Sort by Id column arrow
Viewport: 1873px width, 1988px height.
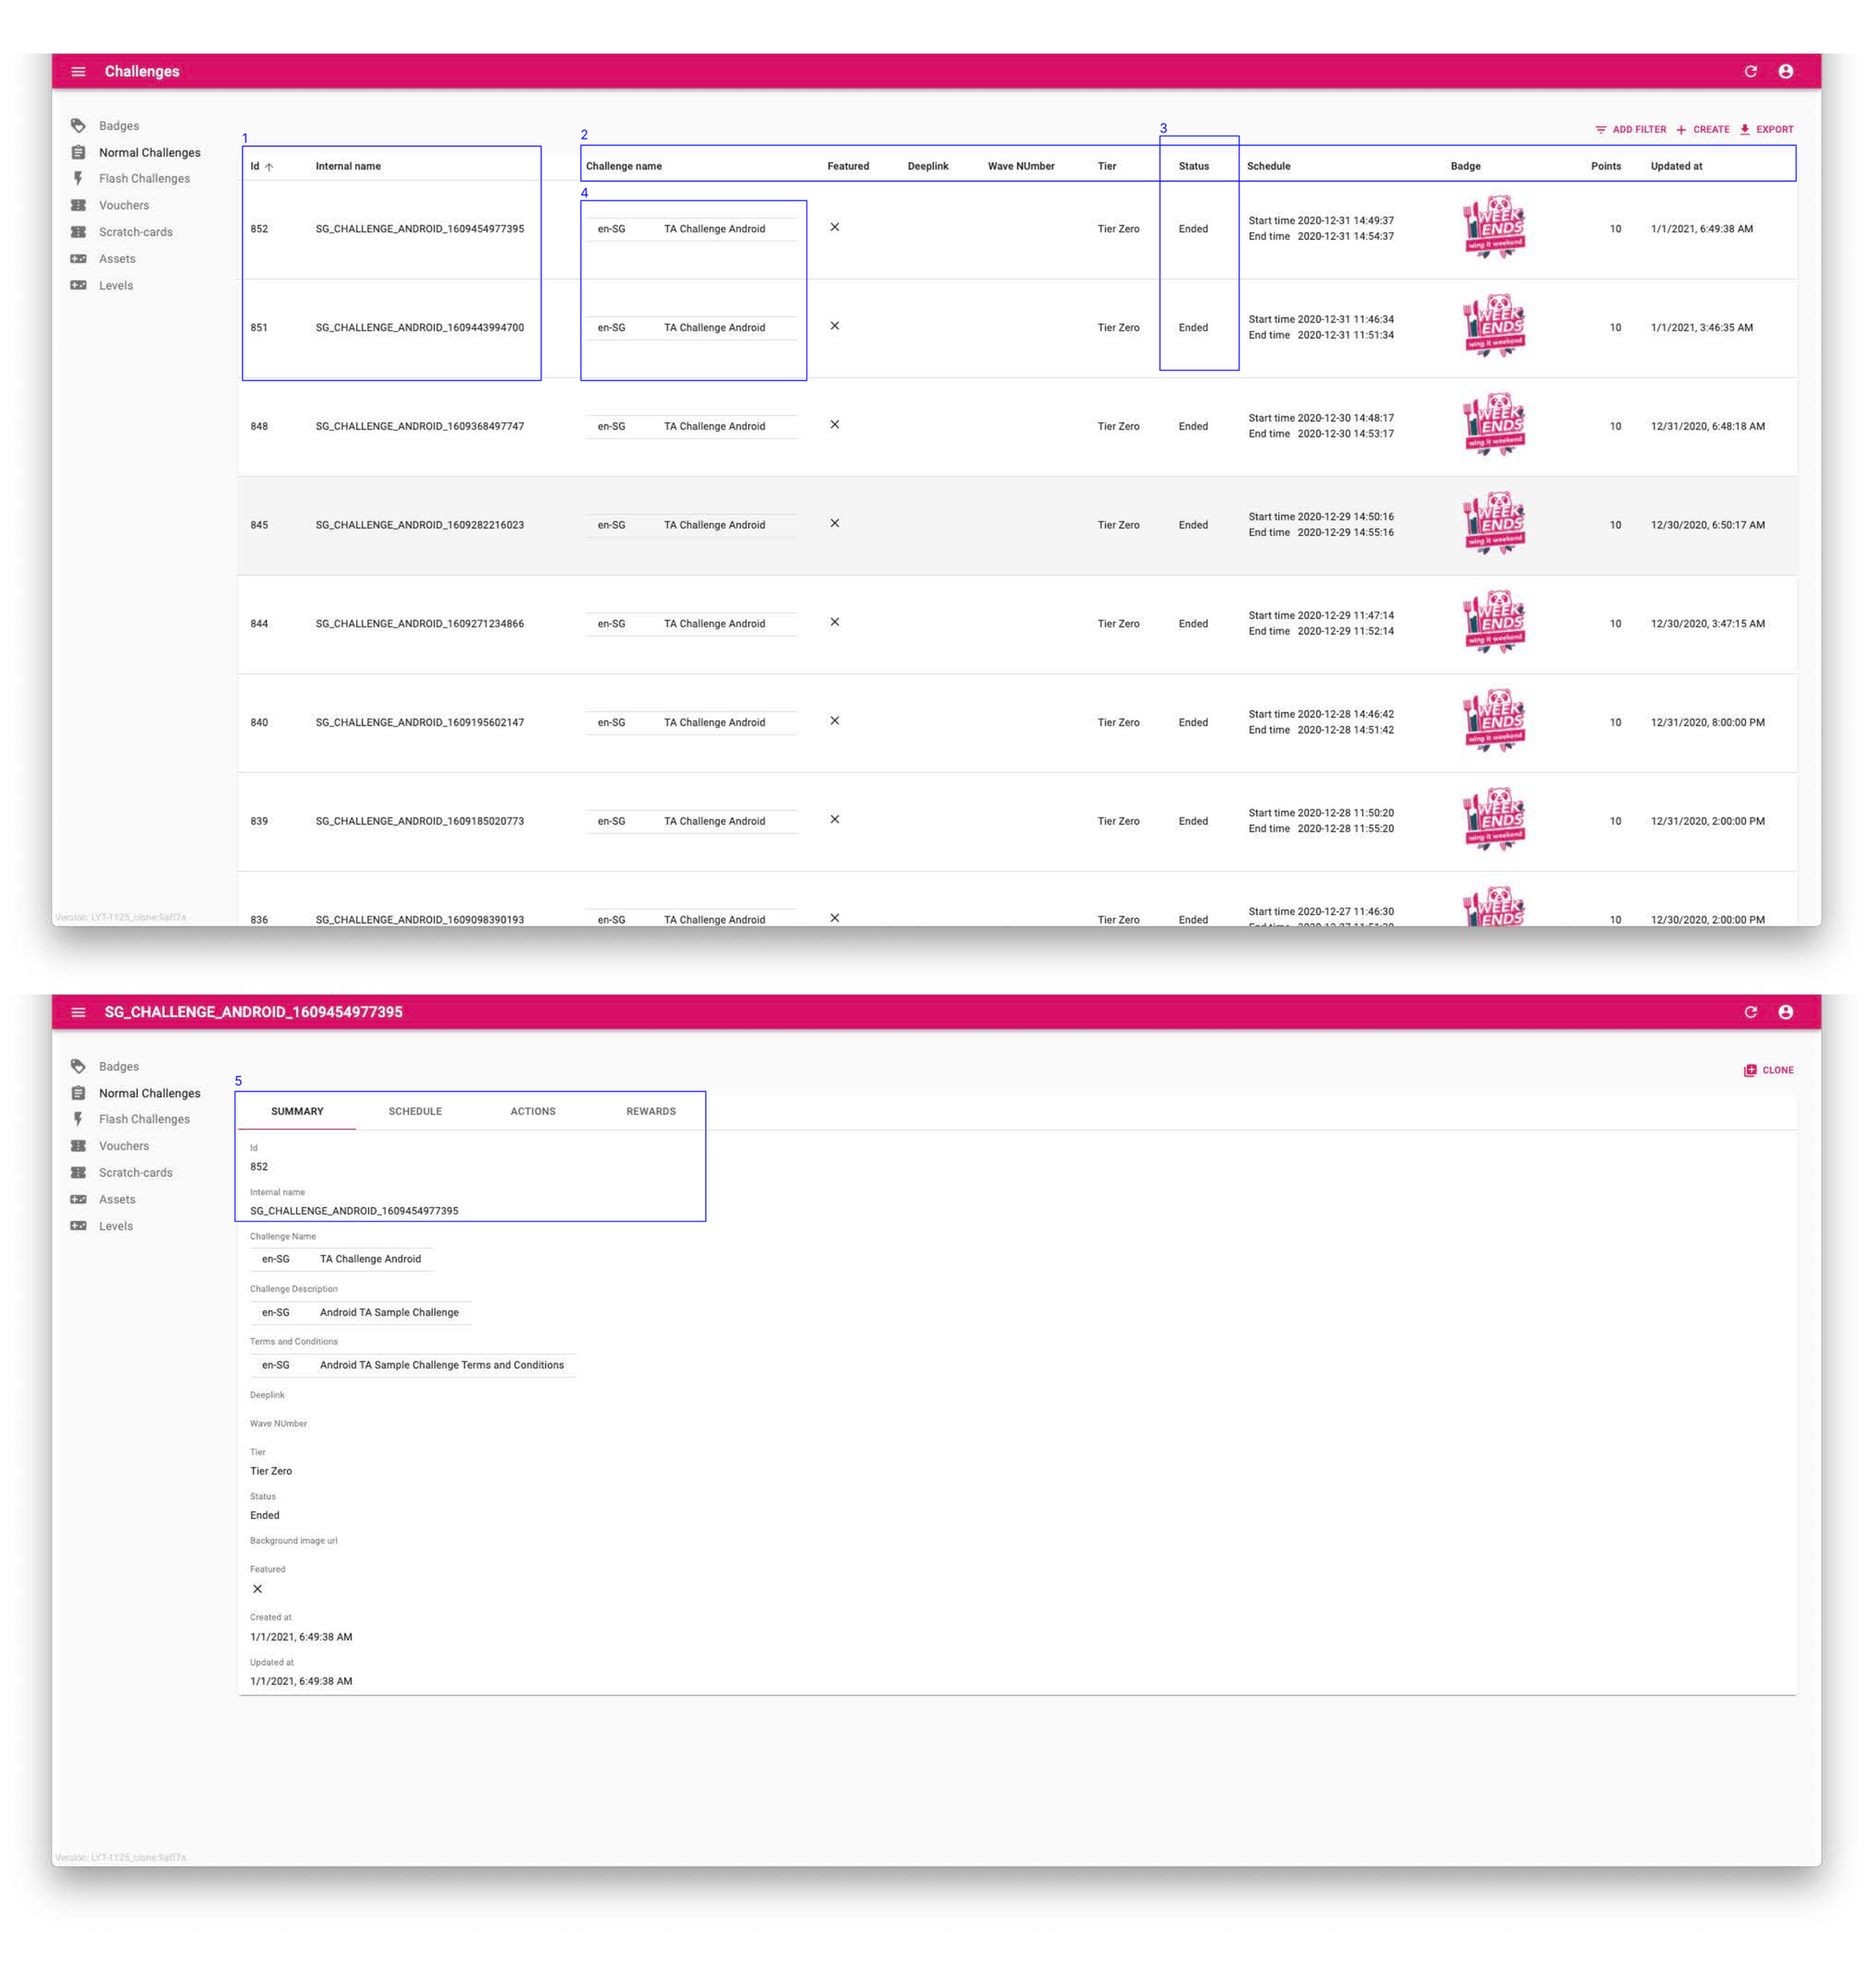click(268, 167)
